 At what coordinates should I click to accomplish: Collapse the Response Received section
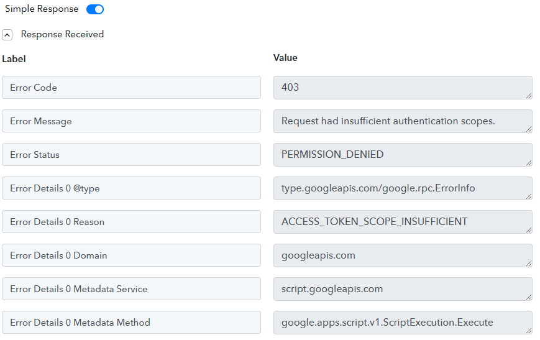coord(7,35)
